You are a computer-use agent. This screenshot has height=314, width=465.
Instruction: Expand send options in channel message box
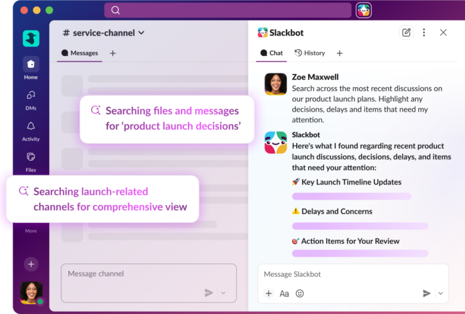[223, 293]
